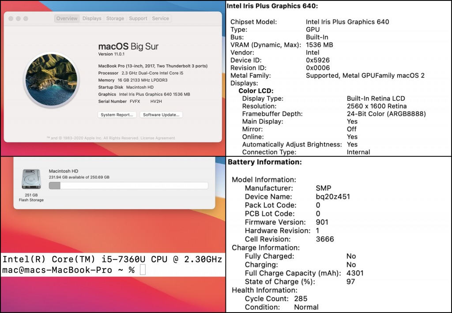Viewport: 452px width, 313px height.
Task: Select Revision ID value '0x0006'
Action: 318,68
